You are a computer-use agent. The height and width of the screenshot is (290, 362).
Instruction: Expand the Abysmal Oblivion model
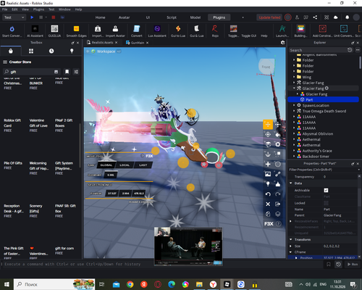pos(294,133)
